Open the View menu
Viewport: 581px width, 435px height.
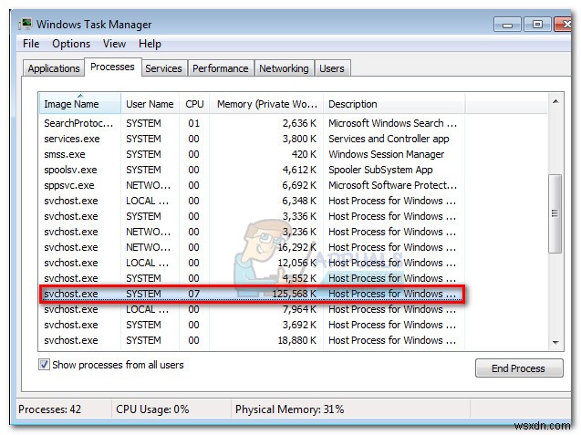click(x=114, y=44)
